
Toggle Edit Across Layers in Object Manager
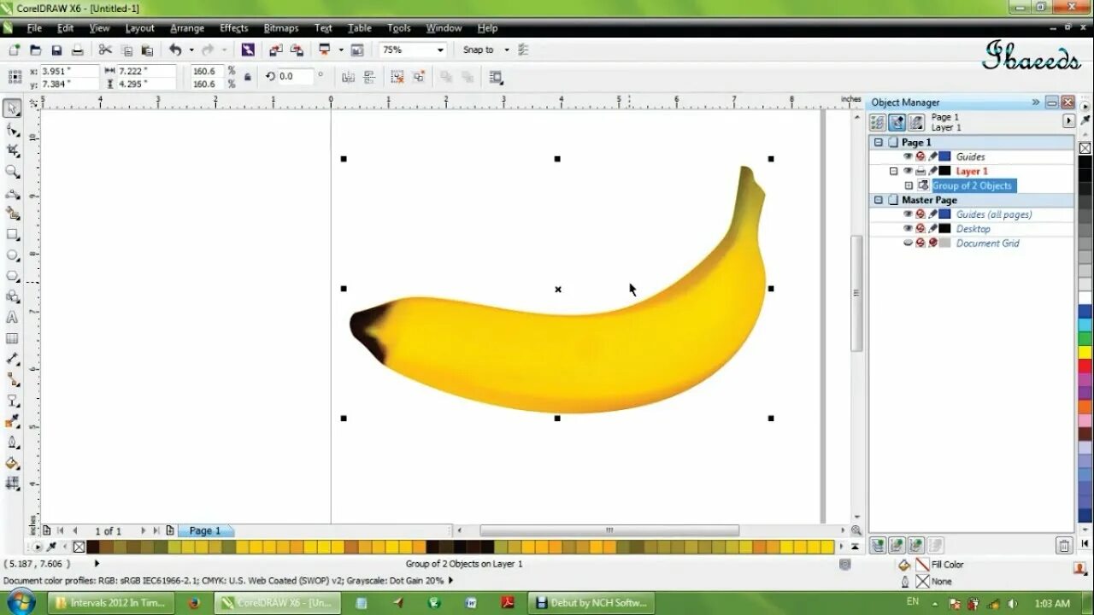click(897, 123)
